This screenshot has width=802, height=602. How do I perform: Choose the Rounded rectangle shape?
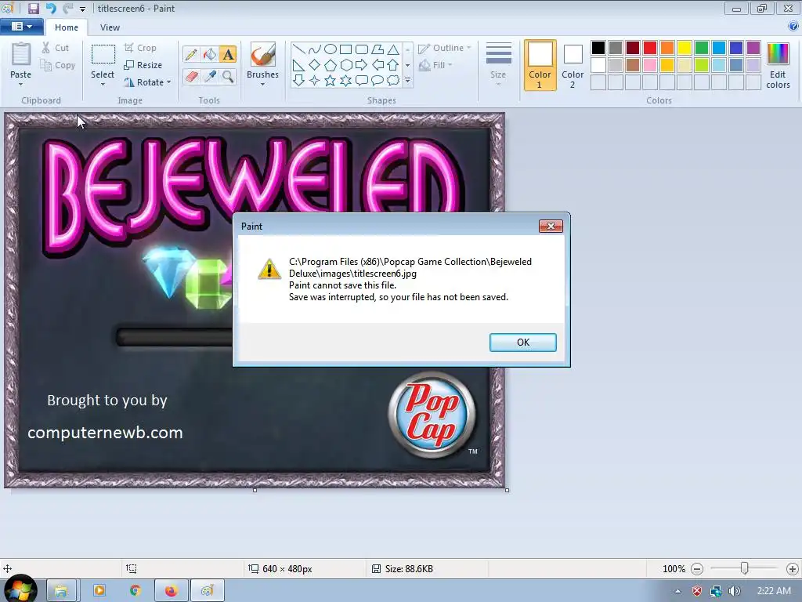click(362, 49)
